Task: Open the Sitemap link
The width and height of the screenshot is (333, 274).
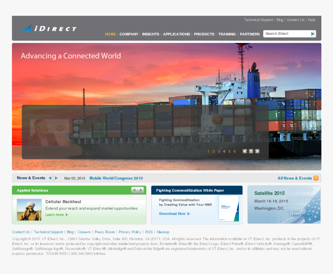Action: 163,232
